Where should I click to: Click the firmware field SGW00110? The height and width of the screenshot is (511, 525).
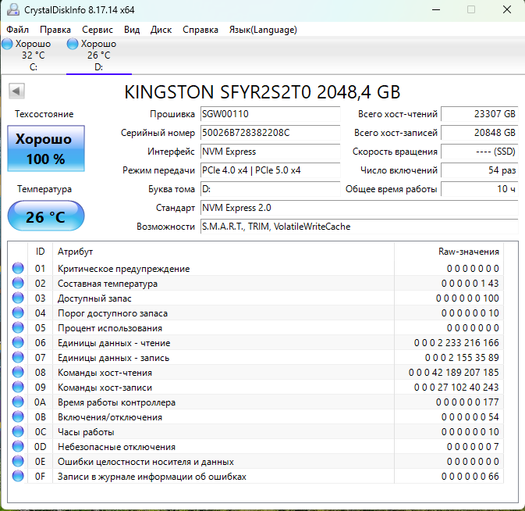pyautogui.click(x=270, y=114)
